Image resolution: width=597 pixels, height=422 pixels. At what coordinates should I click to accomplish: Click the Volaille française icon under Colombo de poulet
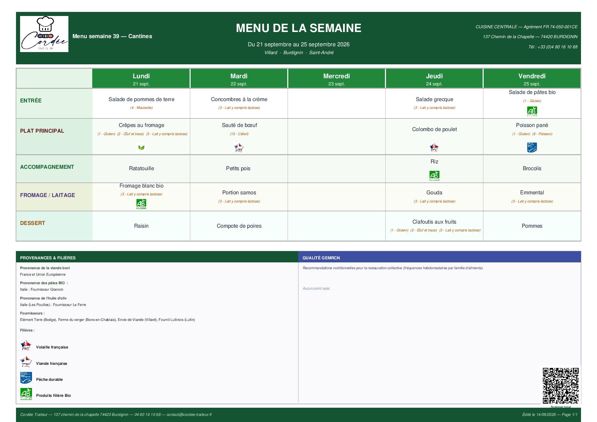tap(434, 148)
